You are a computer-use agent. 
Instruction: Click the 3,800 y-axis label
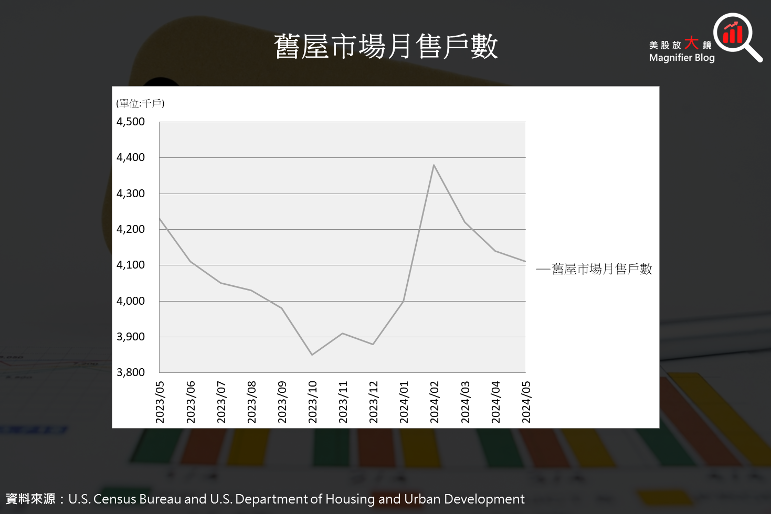(131, 372)
